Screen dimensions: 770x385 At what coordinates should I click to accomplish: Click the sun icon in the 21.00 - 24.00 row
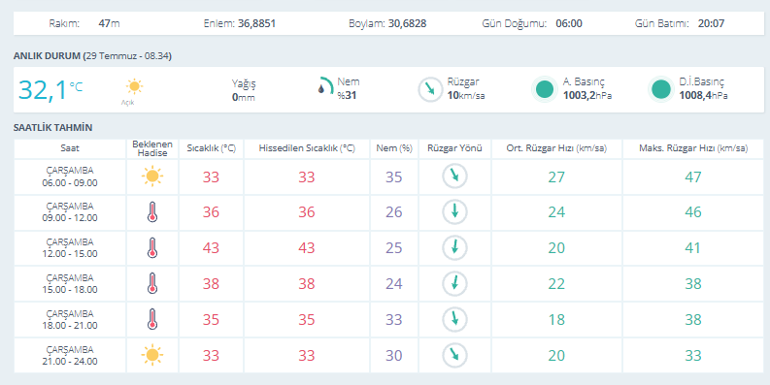pyautogui.click(x=152, y=355)
